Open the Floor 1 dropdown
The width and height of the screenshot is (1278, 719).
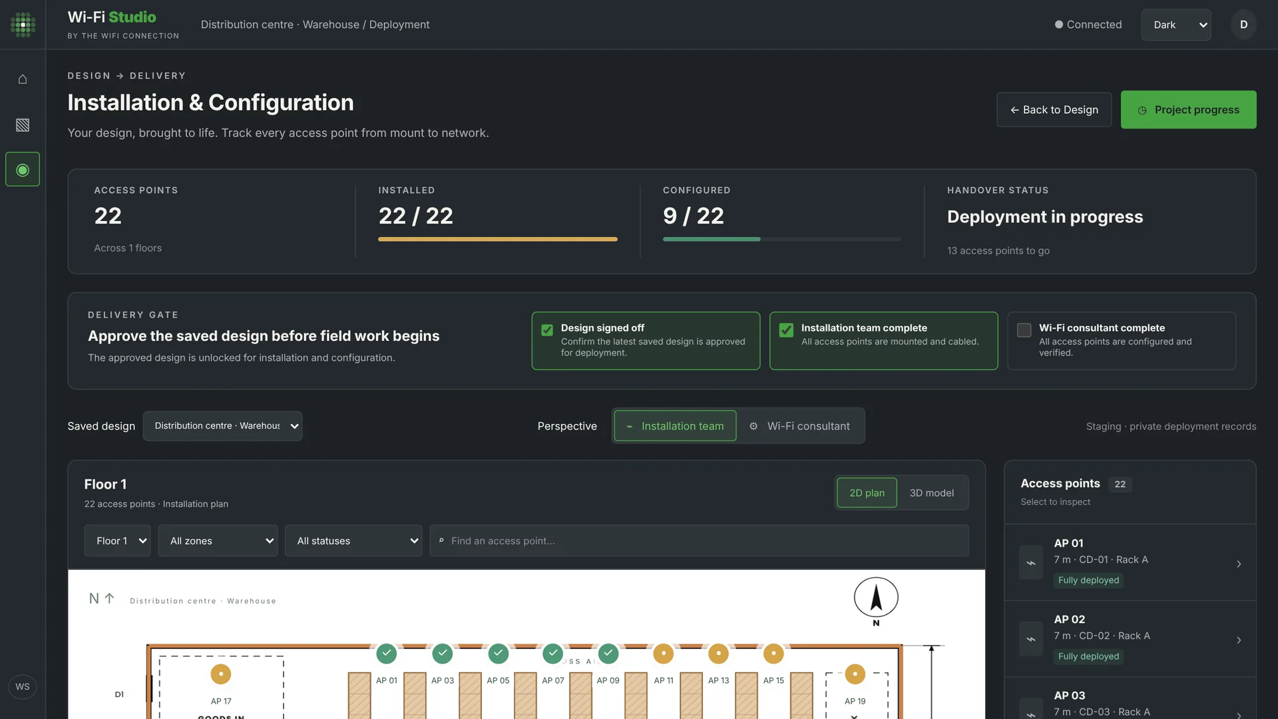117,541
